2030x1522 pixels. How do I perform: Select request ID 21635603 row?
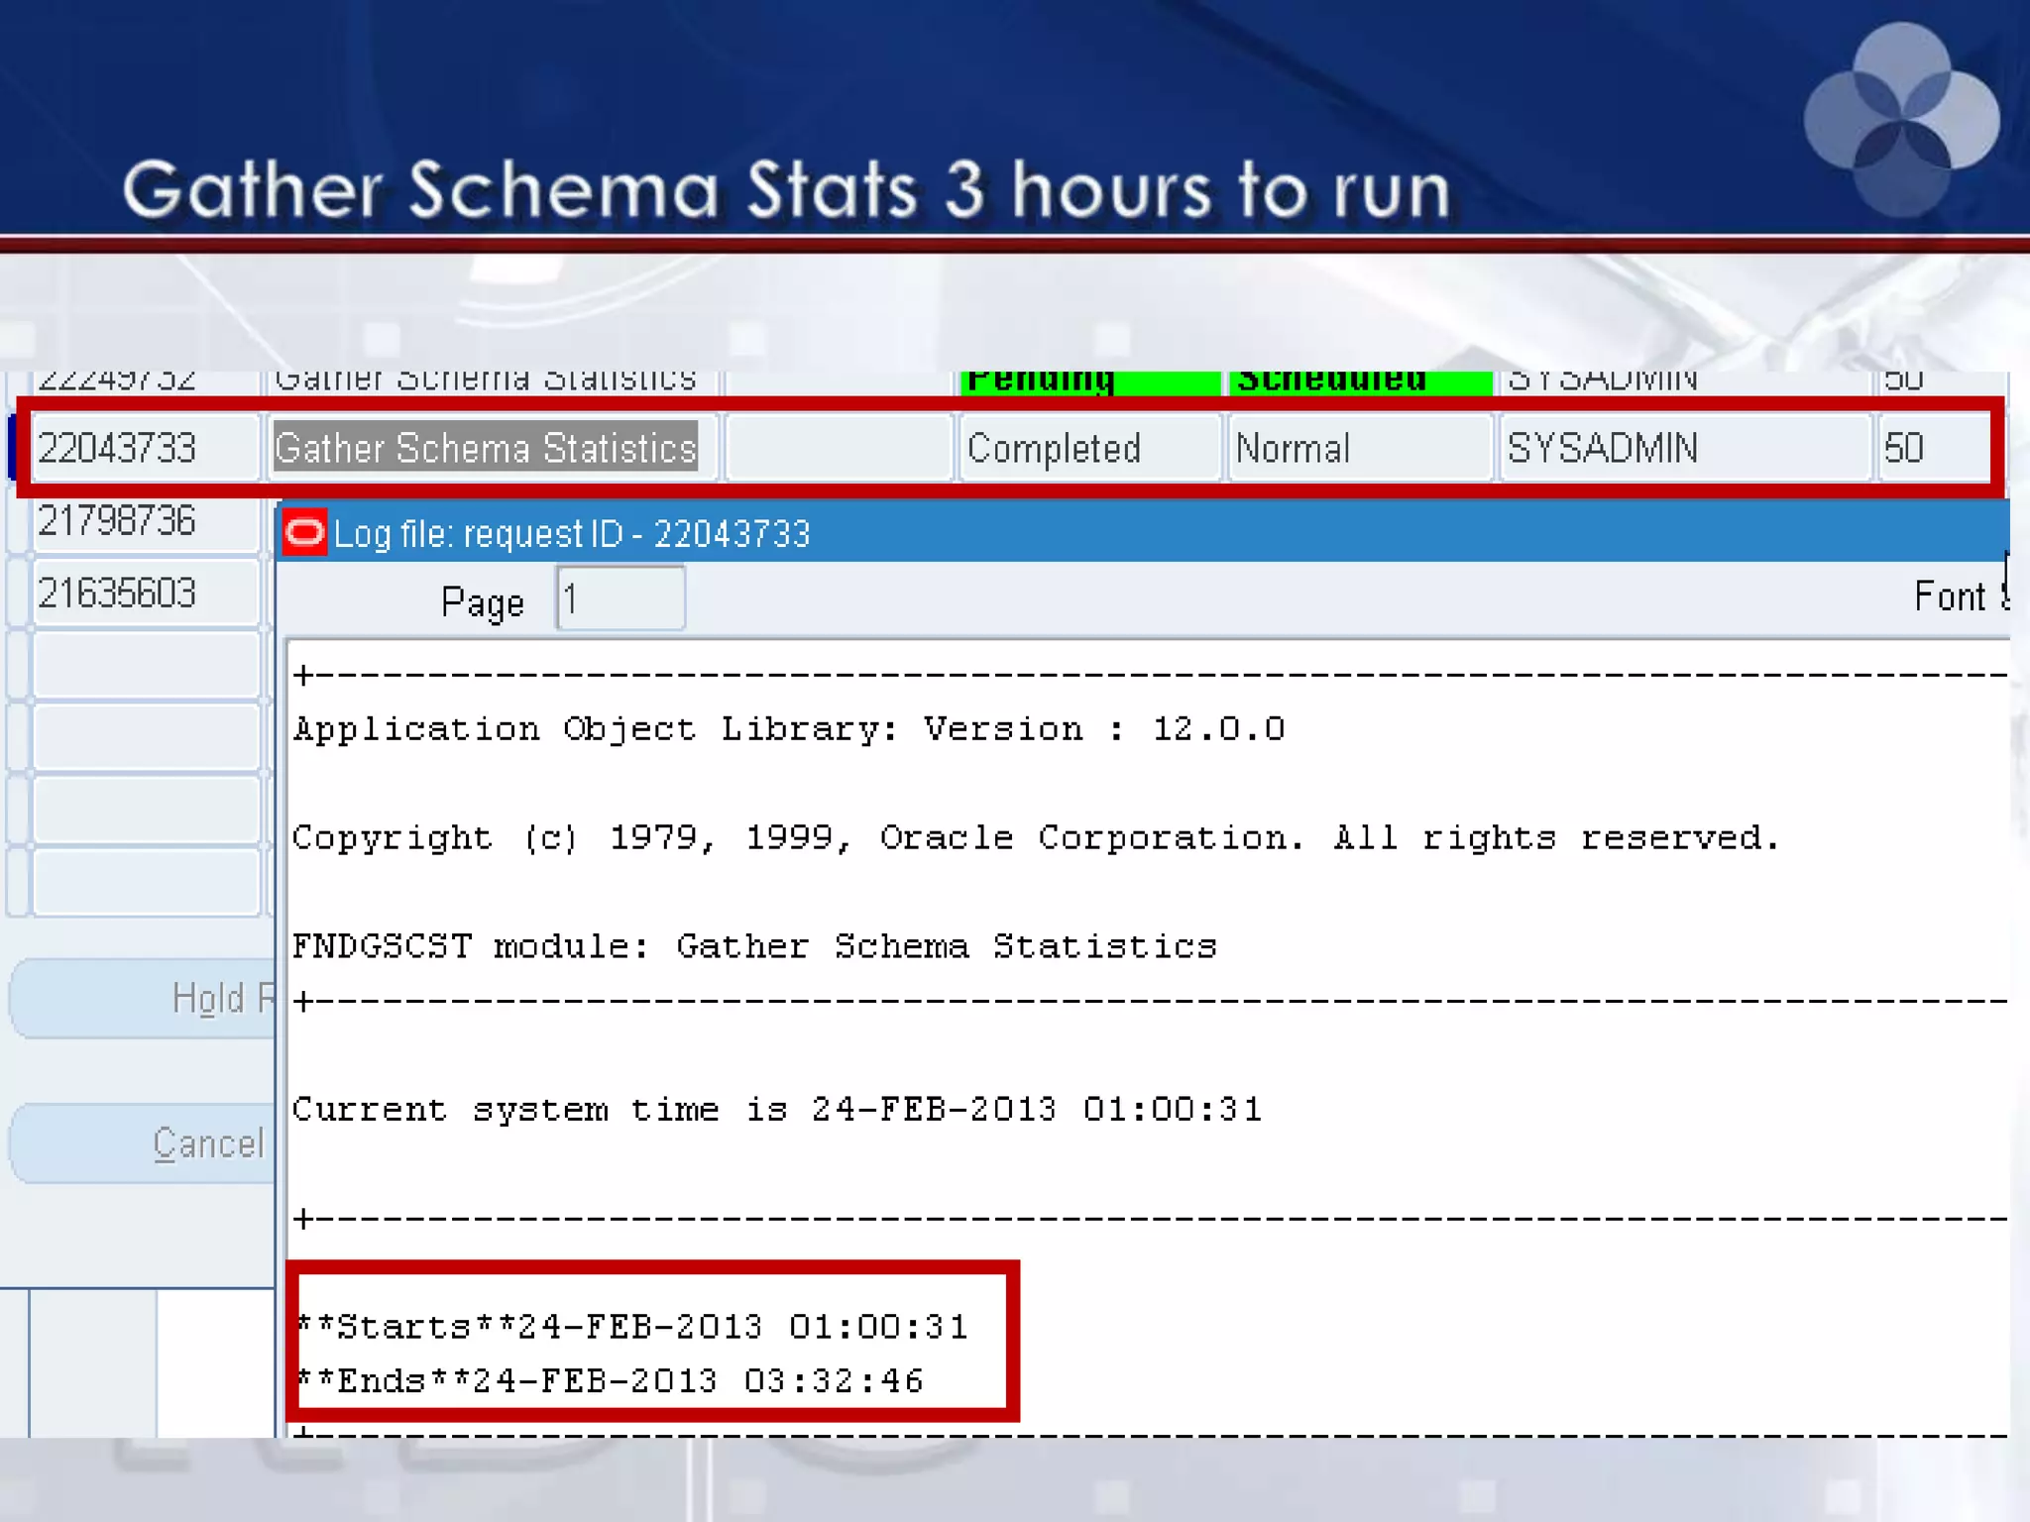coord(146,594)
